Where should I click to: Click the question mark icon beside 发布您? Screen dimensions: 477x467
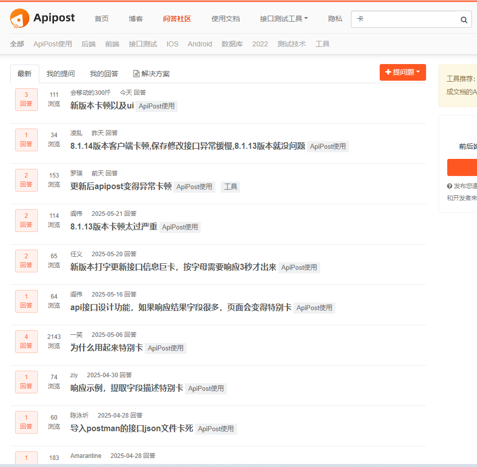click(449, 186)
